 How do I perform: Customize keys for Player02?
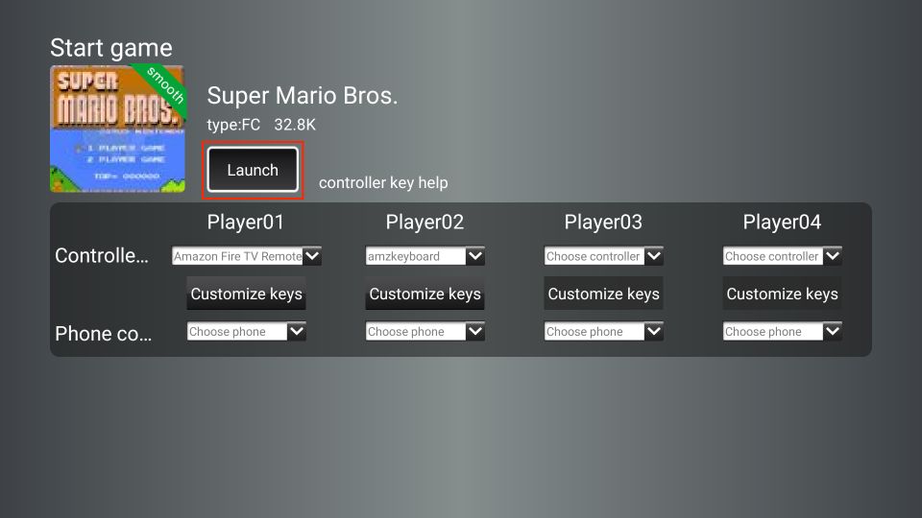[425, 294]
